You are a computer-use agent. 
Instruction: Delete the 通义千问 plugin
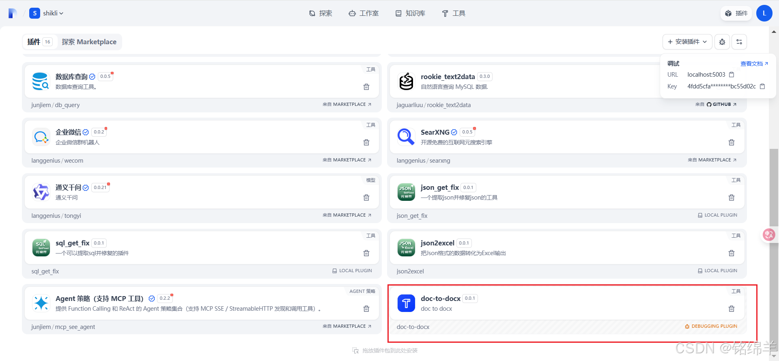coord(366,198)
